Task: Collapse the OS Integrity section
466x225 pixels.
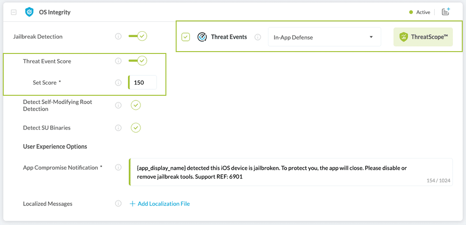Action: click(14, 13)
